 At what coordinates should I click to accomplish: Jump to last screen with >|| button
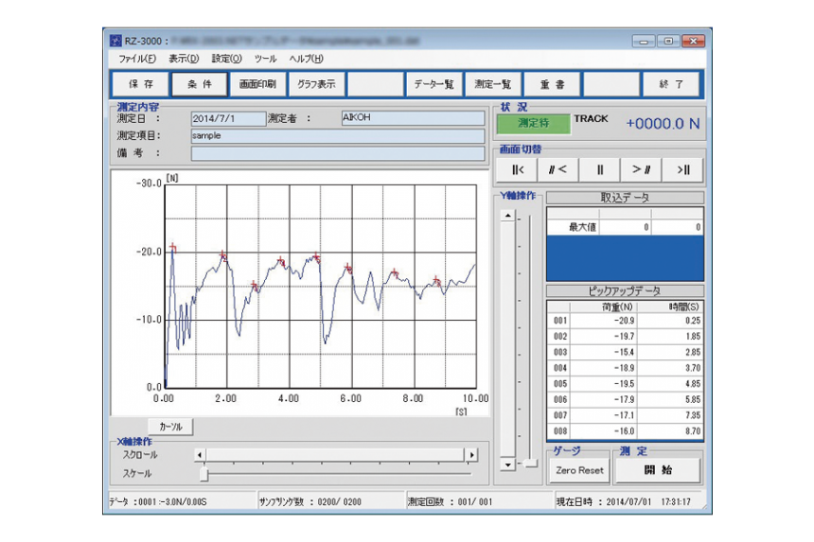[x=682, y=169]
